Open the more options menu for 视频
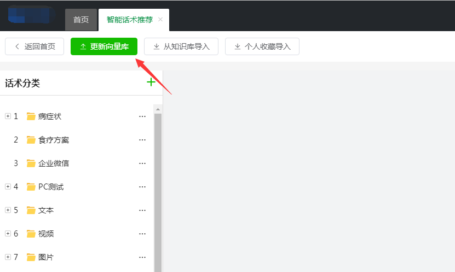Screen dimensions: 455x272 point(142,234)
